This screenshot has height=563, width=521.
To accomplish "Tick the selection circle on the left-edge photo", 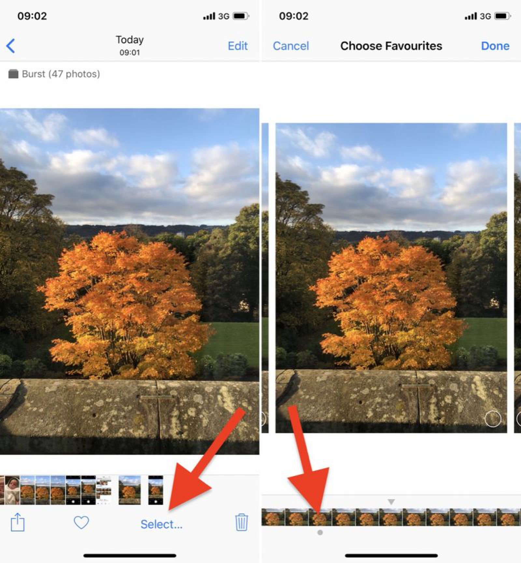I will tap(263, 418).
